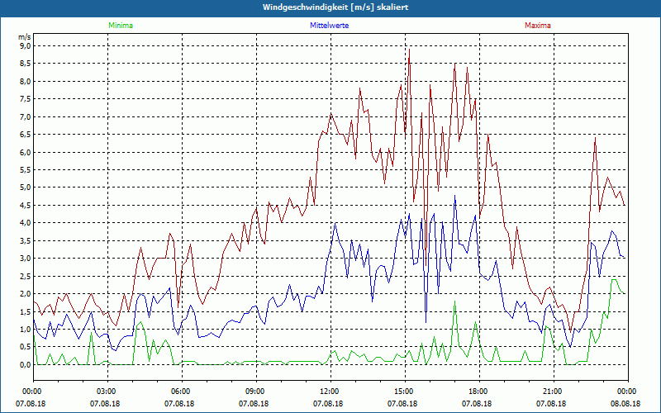Click the red Maxima peak near 15:00
The image size is (661, 413).
(409, 50)
